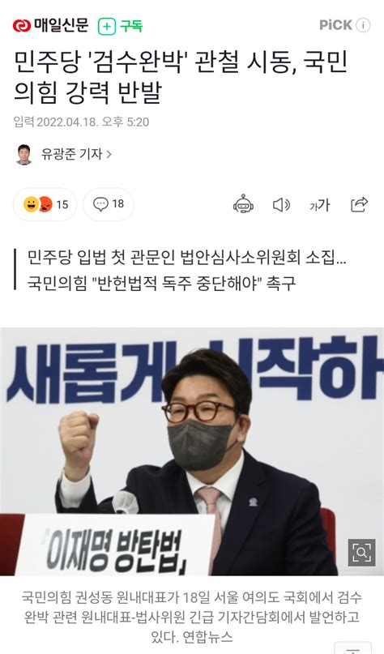This screenshot has height=654, width=384.
Task: Subscribe using the green plus 구독 button
Action: [x=120, y=26]
